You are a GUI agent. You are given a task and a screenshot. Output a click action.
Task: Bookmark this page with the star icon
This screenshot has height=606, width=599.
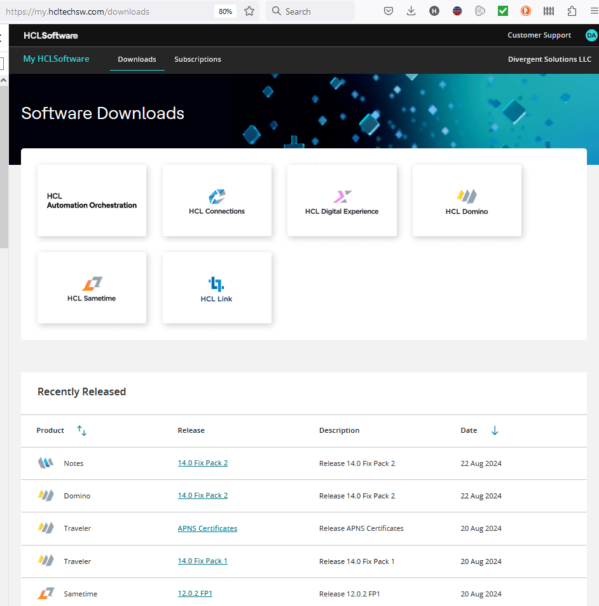coord(249,11)
